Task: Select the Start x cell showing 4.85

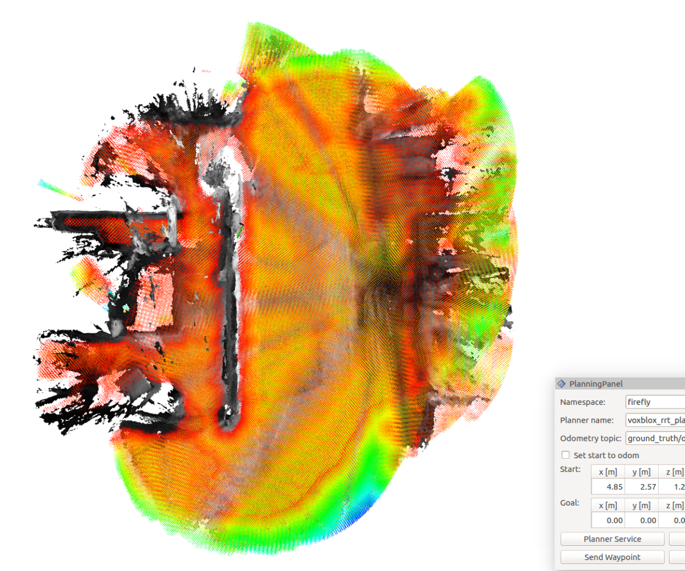Action: point(608,487)
